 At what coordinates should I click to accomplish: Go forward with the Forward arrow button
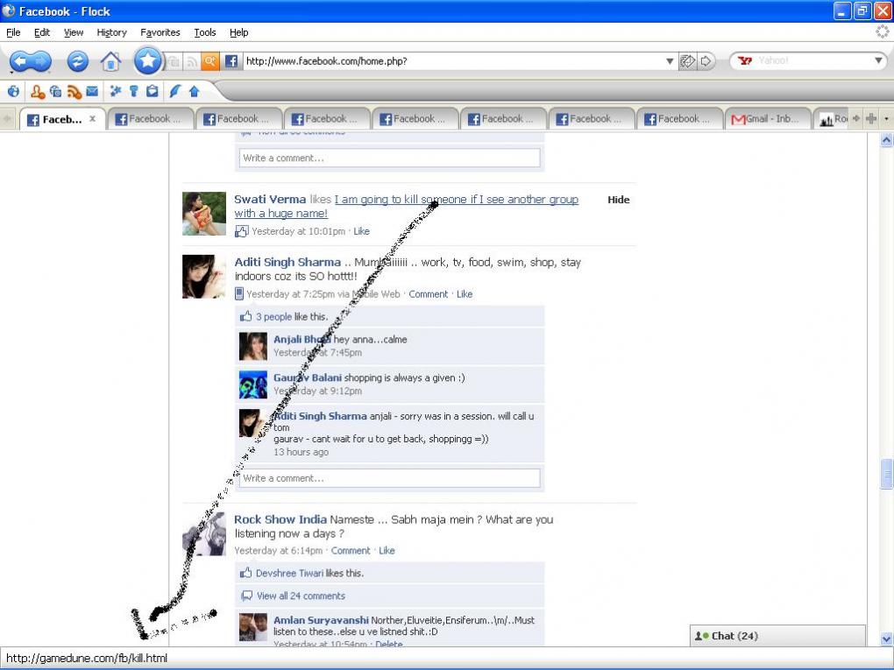[41, 61]
